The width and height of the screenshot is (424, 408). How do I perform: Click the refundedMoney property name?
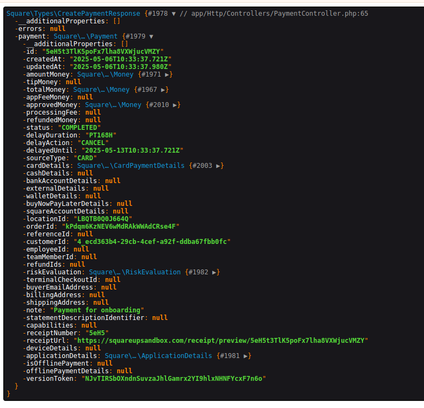pyautogui.click(x=52, y=120)
